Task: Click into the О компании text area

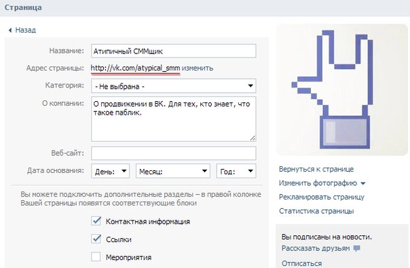Action: (x=174, y=119)
